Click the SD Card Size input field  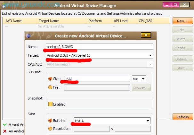coord(97,79)
